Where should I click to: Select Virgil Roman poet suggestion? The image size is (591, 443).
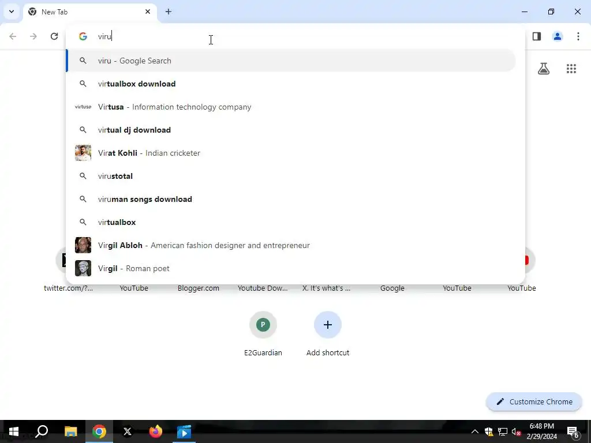(x=291, y=268)
